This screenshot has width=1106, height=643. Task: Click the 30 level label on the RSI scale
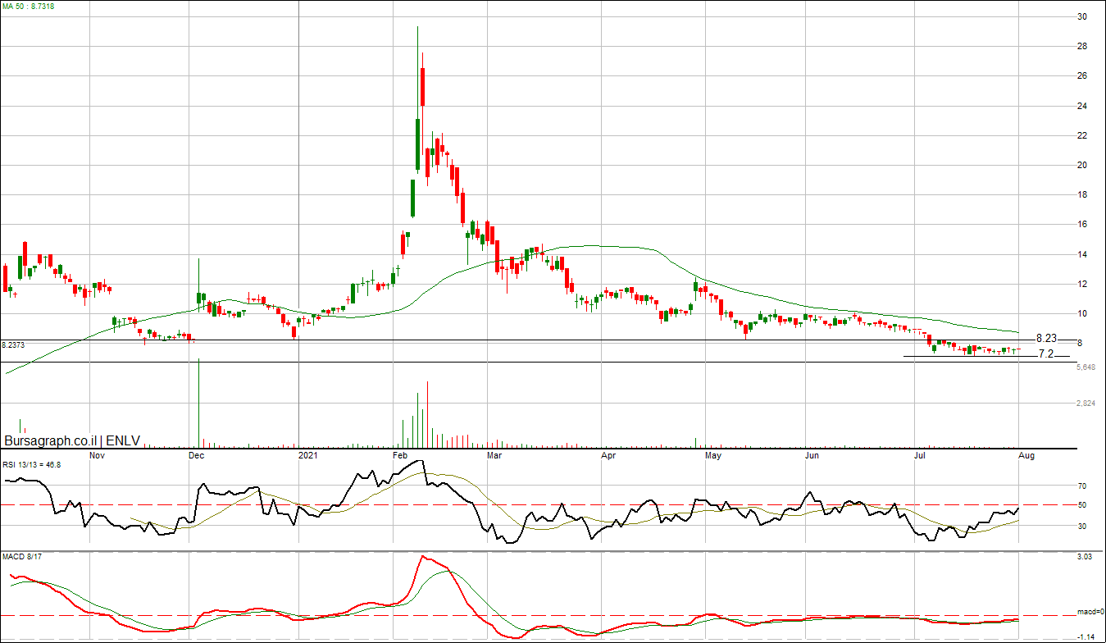(1081, 526)
